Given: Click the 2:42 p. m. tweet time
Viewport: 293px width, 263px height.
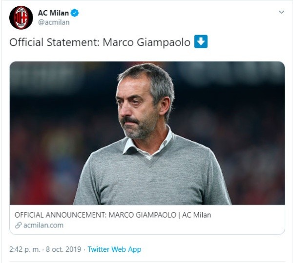Looking at the screenshot, I should click(25, 249).
